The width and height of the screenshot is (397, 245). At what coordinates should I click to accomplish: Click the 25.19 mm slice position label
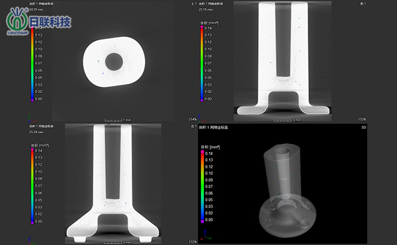[x=206, y=10]
